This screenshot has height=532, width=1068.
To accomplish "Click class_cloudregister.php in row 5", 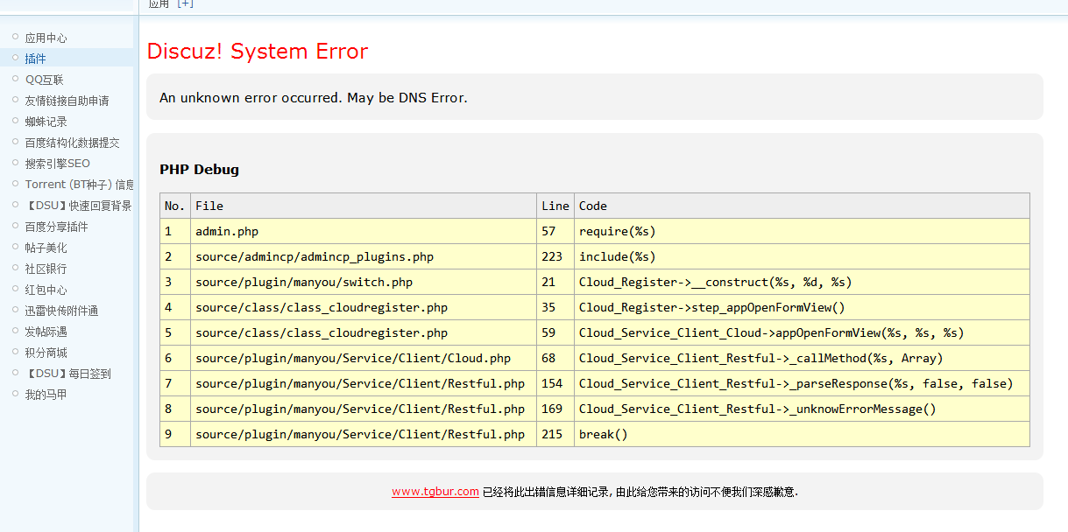I will 364,332.
